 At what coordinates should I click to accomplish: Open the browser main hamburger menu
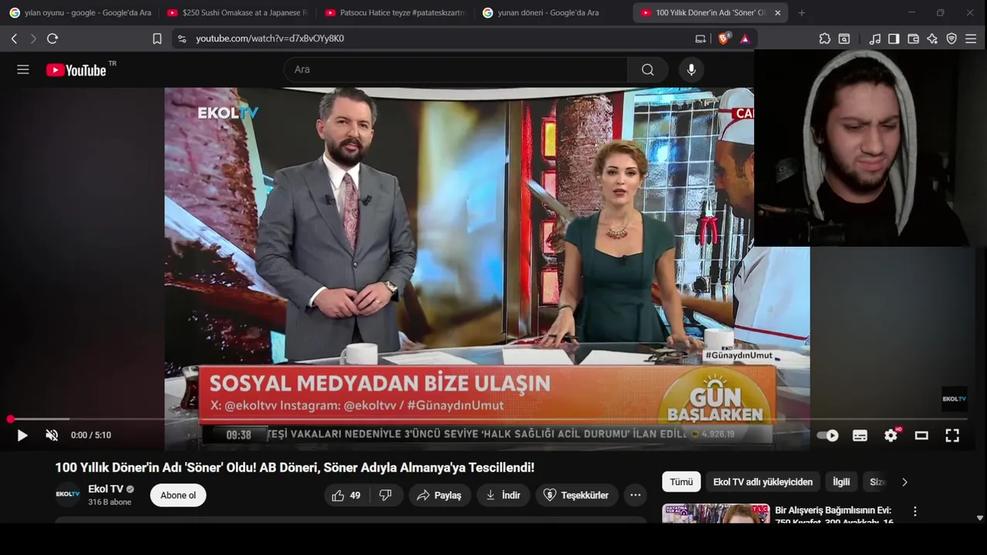971,39
